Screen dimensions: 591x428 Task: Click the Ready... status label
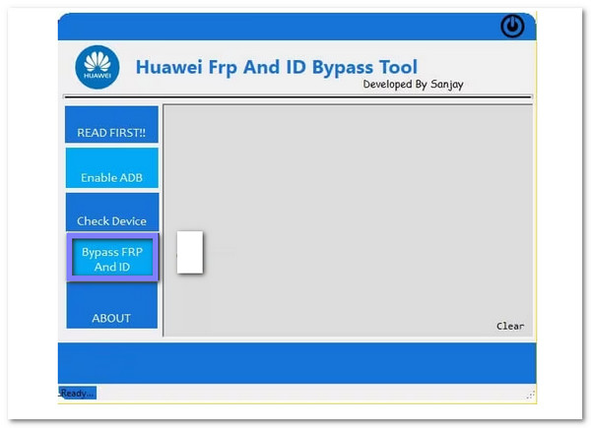tap(78, 393)
